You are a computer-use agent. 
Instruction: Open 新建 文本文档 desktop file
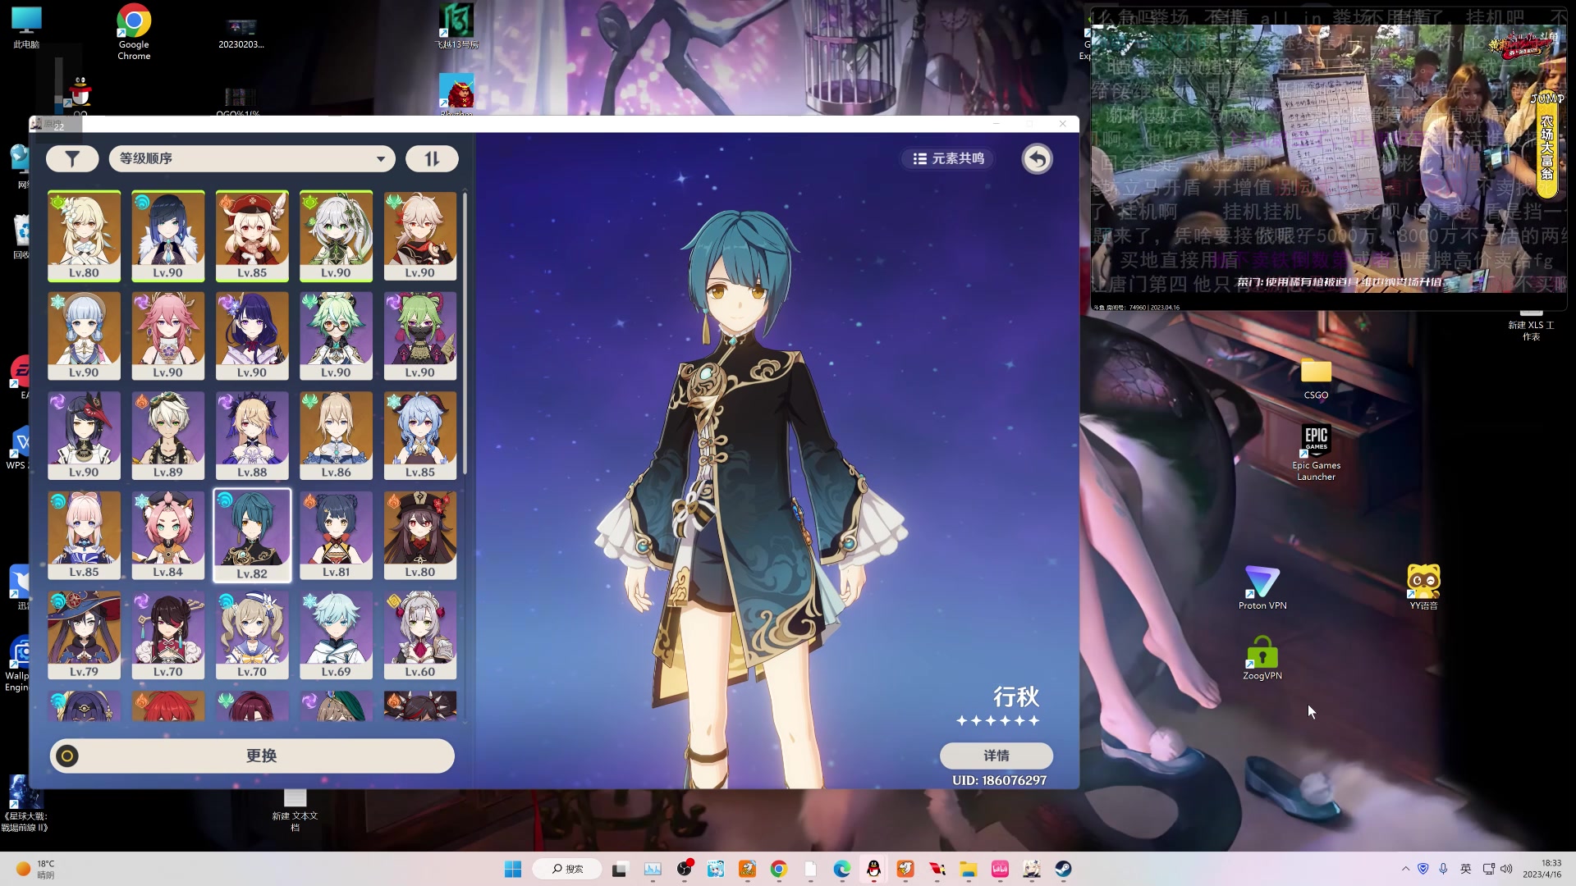[x=295, y=810]
